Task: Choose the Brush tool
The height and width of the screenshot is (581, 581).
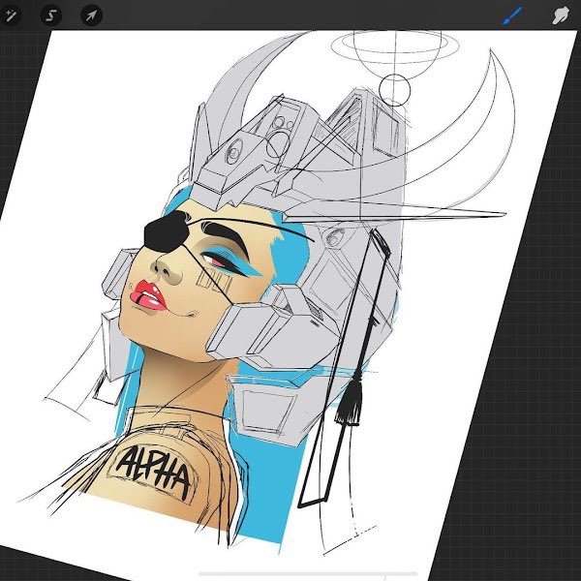Action: pos(512,15)
